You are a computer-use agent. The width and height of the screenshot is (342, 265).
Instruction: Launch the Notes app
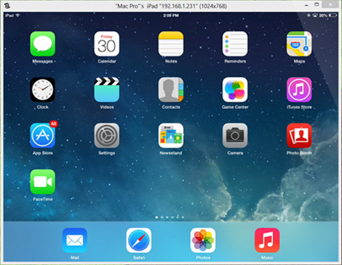click(x=171, y=44)
